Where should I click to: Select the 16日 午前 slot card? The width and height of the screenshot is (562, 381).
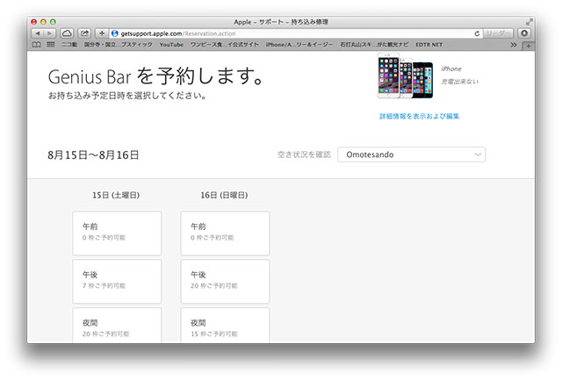(225, 233)
